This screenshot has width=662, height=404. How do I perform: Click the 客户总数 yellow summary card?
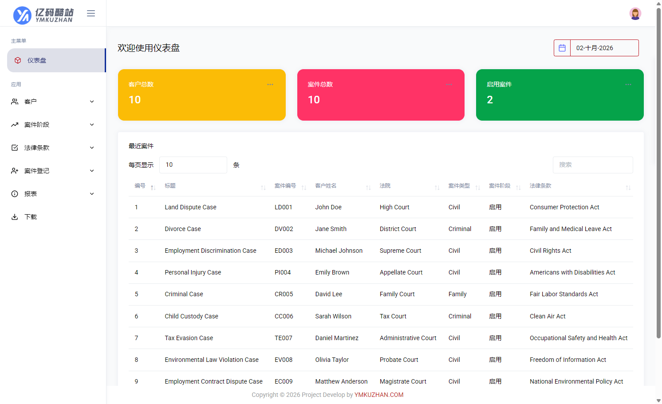coord(202,95)
